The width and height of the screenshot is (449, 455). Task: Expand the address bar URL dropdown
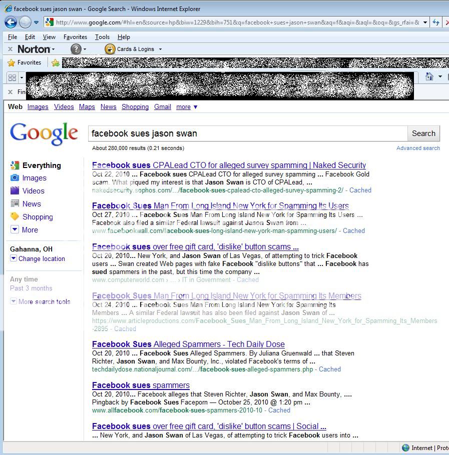425,22
